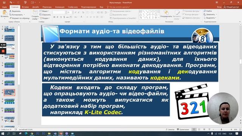
Task: Save the presentation using the floppy disk icon
Action: (4, 3)
